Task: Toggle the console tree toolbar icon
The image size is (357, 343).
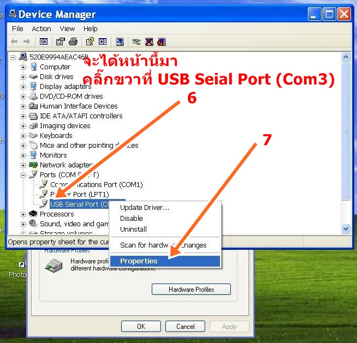Action: coord(44,41)
